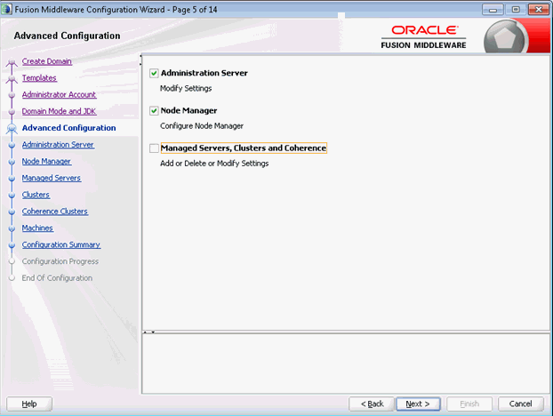Image resolution: width=553 pixels, height=416 pixels.
Task: Click the Advanced Configuration page heading
Action: (x=67, y=36)
